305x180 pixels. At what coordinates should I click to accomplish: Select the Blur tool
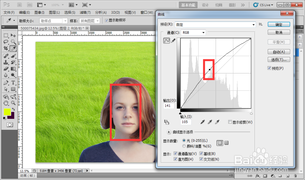(6, 75)
